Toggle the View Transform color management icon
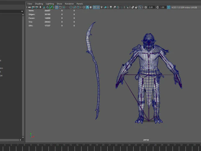Screen dimensions: 201x151 [x=169, y=7]
